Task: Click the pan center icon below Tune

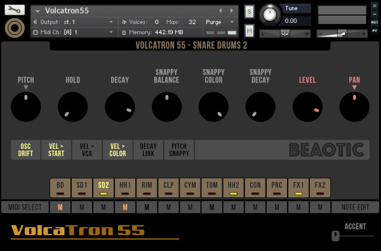Action: click(284, 34)
